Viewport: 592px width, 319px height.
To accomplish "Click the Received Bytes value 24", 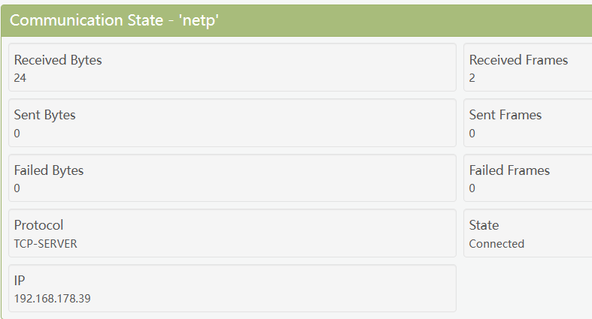I will (x=20, y=77).
